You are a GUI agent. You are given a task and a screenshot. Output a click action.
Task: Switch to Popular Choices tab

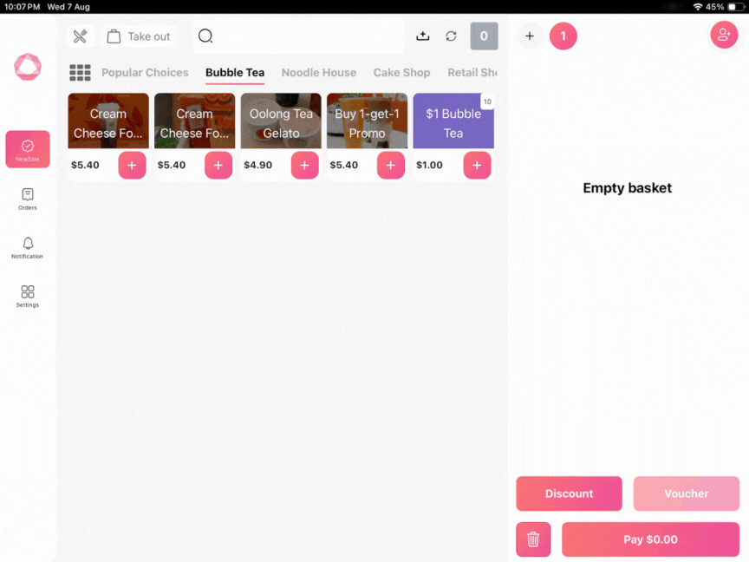(145, 73)
